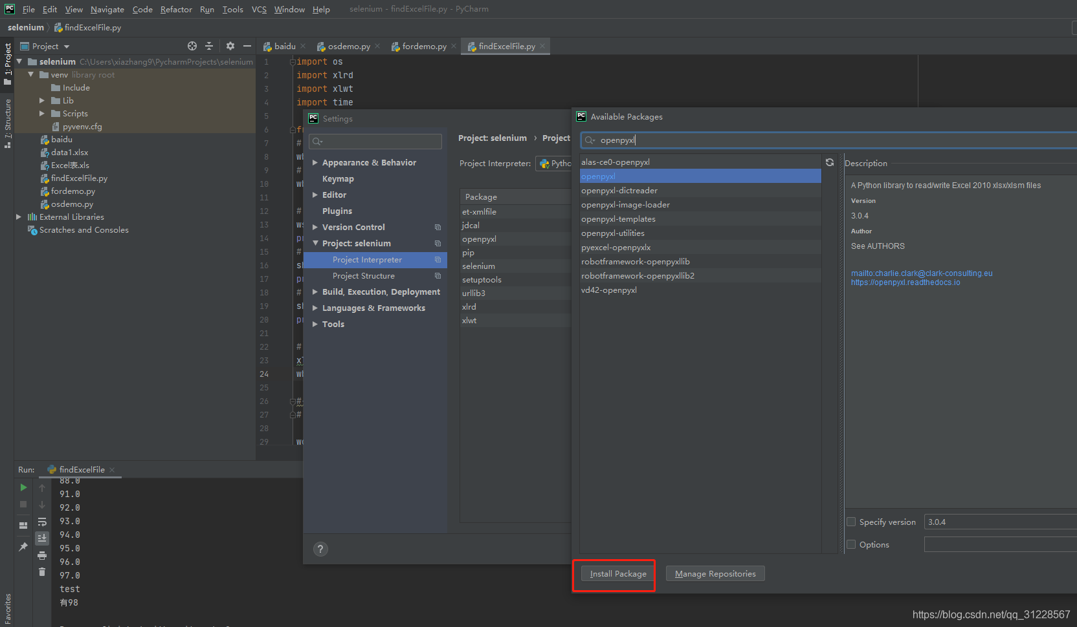Click the copy icon beside Version Control
Image resolution: width=1077 pixels, height=627 pixels.
438,228
